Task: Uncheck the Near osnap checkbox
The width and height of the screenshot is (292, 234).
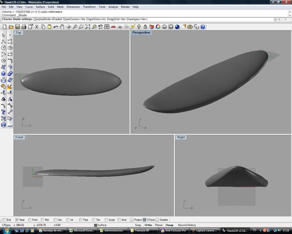Action: [17, 220]
